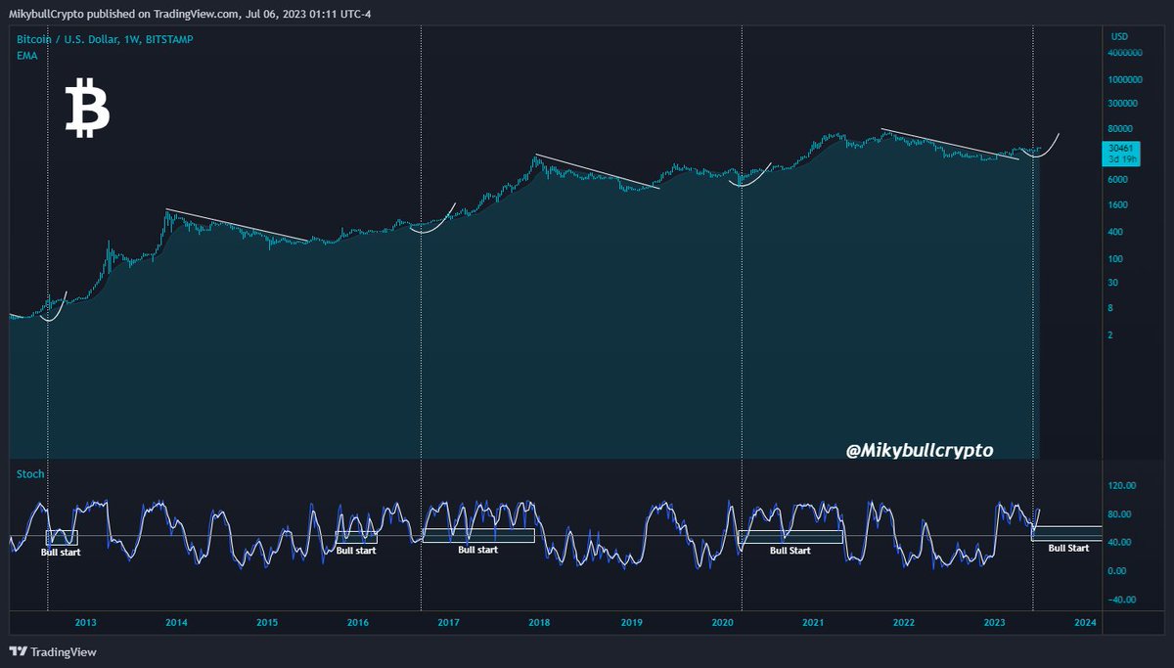Click the current price label 30461
The height and width of the screenshot is (668, 1174).
[x=1121, y=149]
